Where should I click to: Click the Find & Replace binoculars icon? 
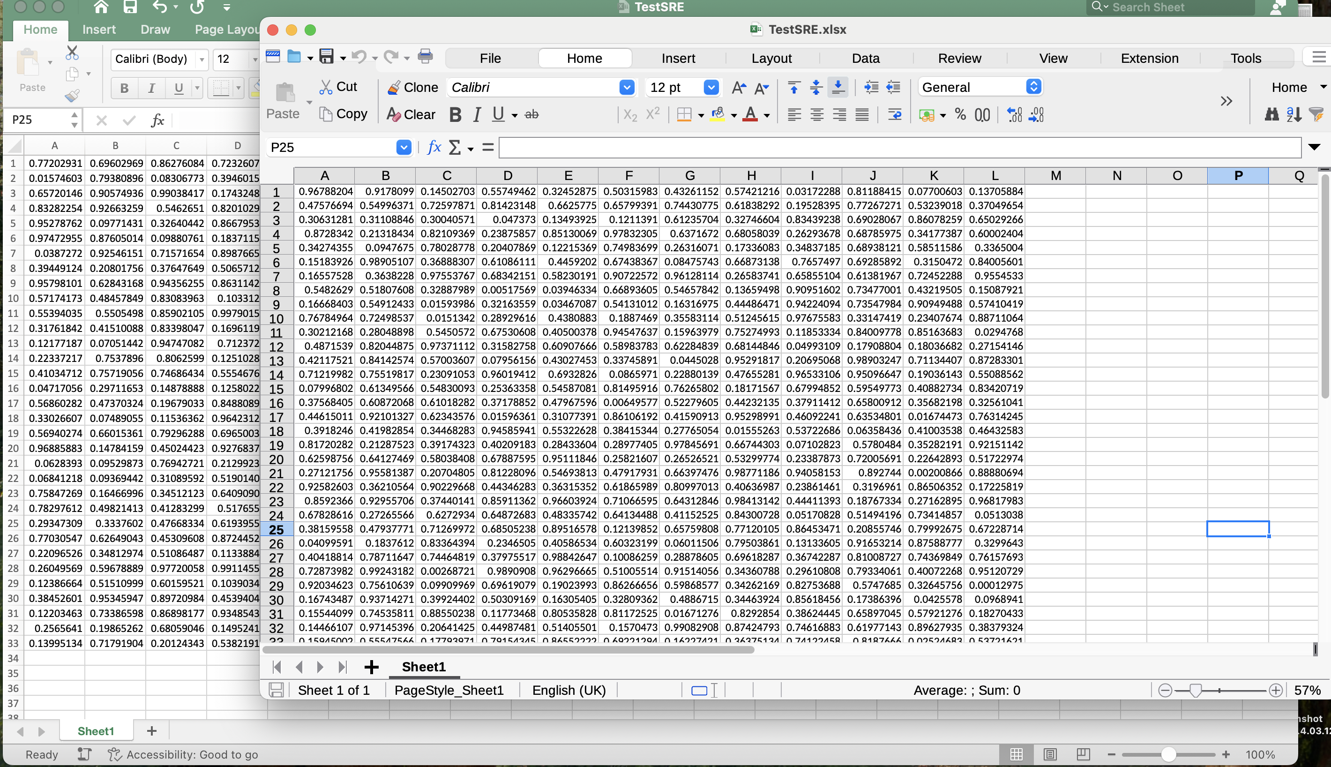point(1271,114)
